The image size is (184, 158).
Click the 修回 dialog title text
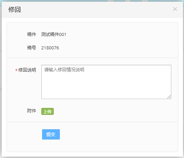[15, 9]
